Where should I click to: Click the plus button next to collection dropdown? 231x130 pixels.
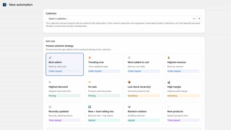[199, 19]
